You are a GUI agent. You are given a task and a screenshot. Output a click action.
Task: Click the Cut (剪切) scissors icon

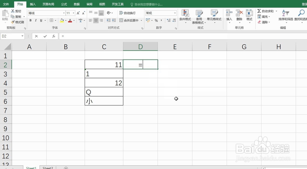(13, 11)
